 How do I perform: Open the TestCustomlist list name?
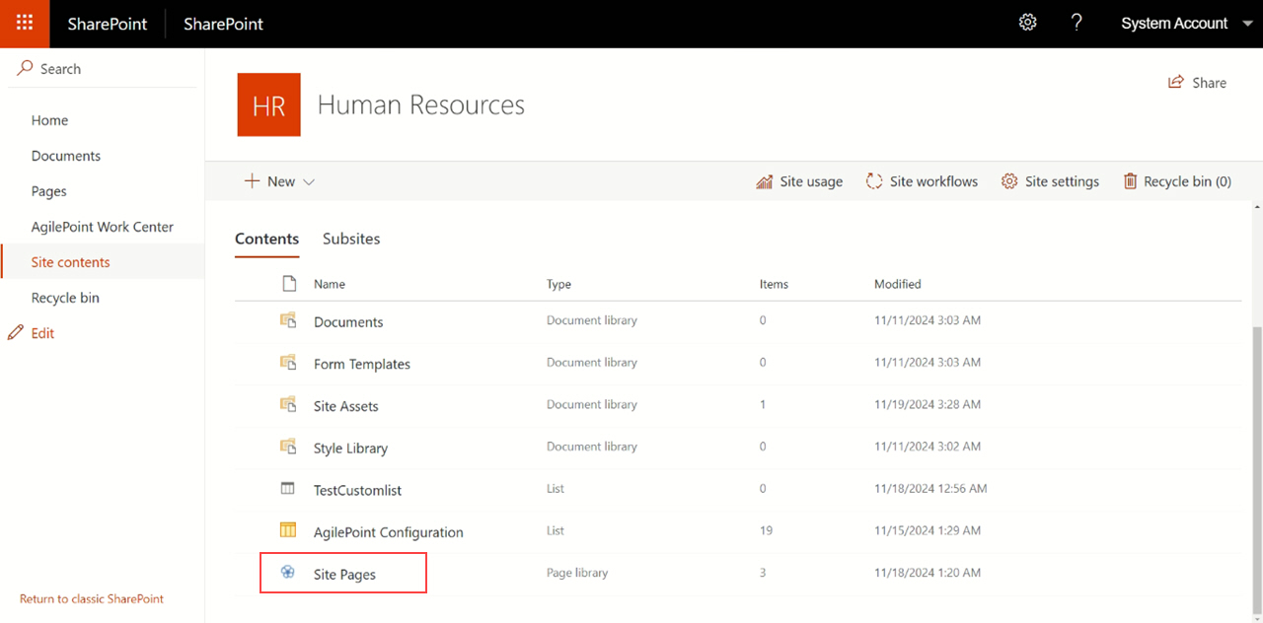pos(357,490)
